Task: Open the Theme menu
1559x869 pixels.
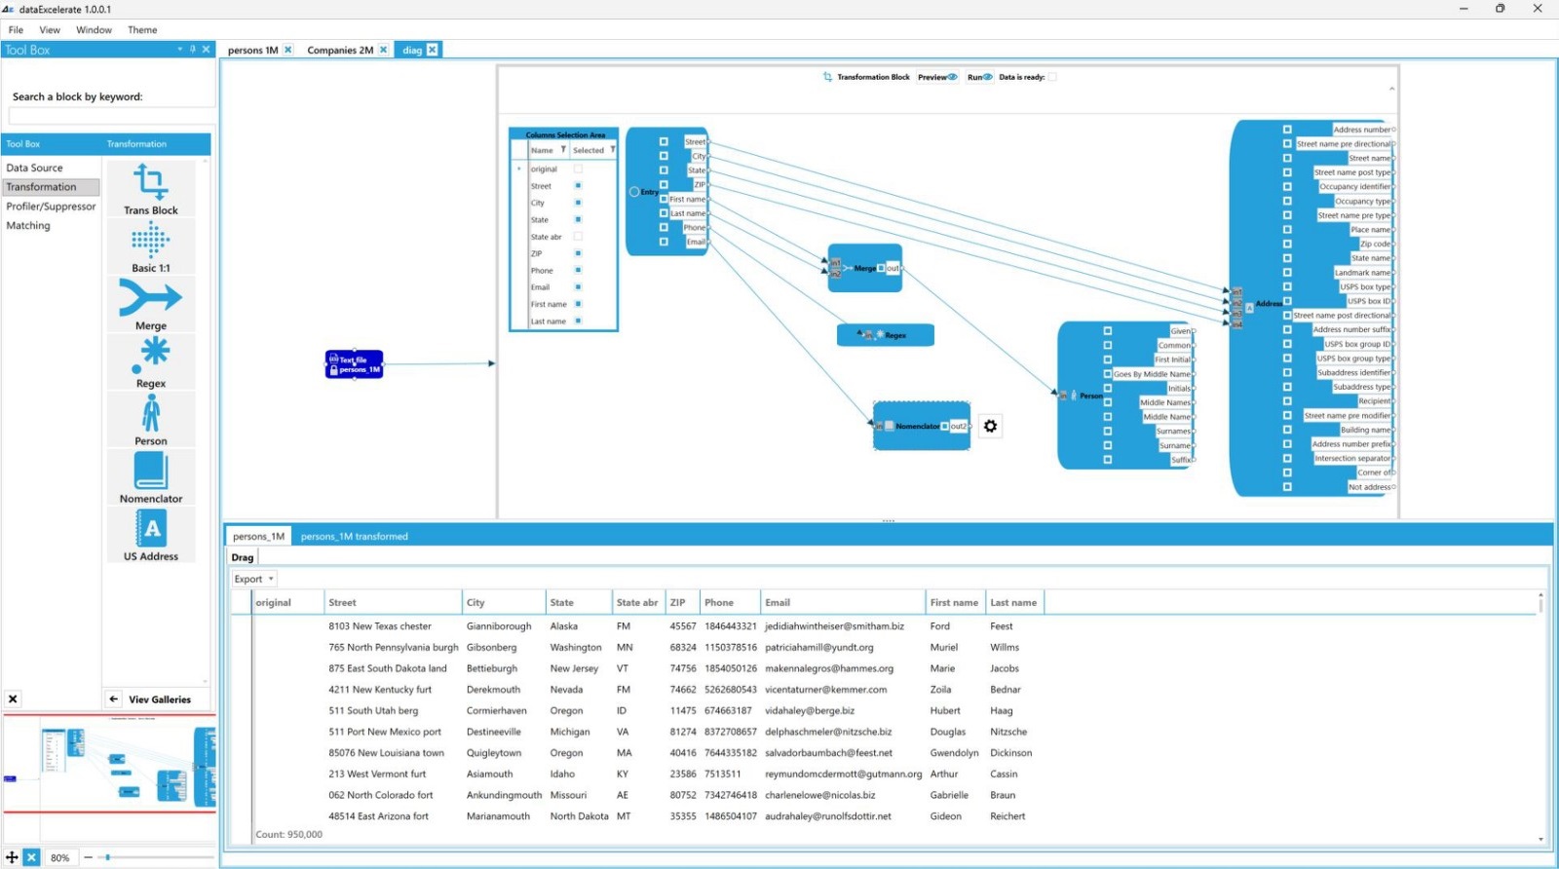Action: tap(142, 30)
